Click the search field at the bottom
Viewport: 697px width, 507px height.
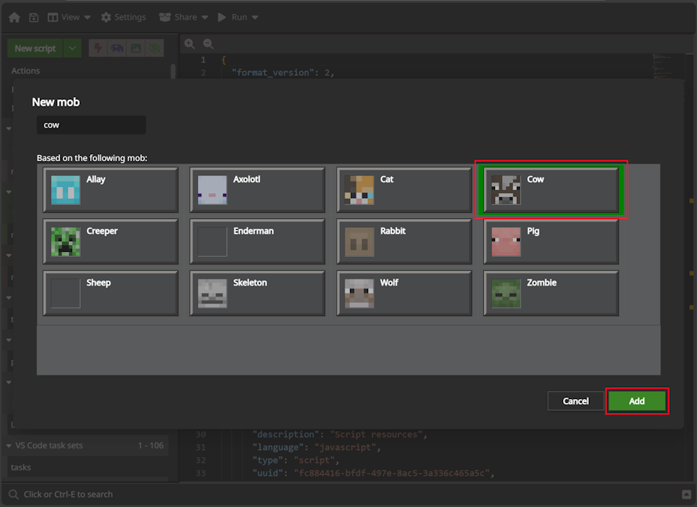tap(78, 494)
